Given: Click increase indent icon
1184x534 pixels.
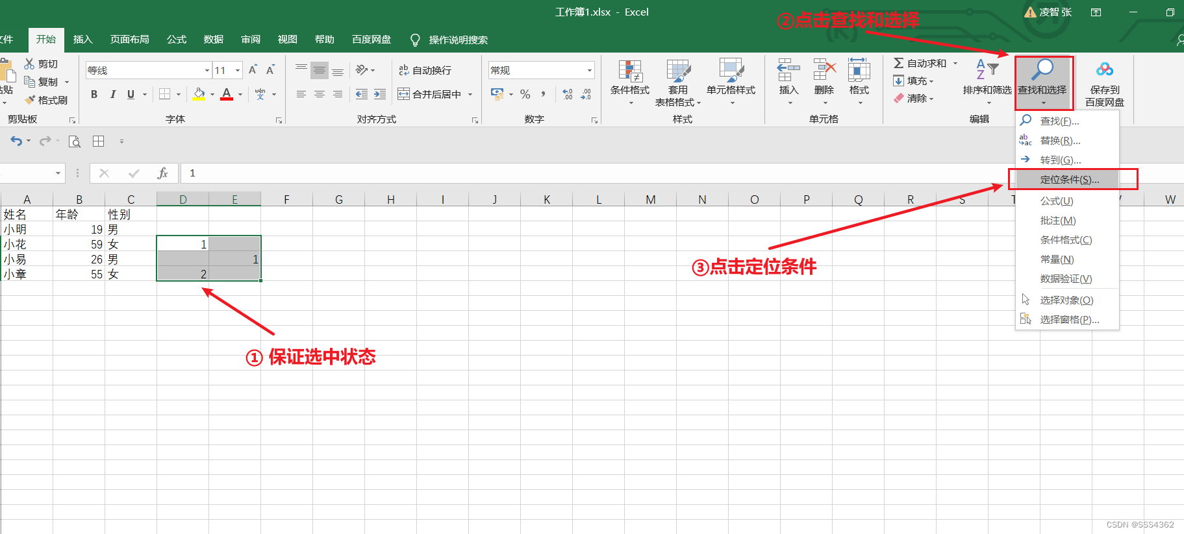Looking at the screenshot, I should point(380,94).
